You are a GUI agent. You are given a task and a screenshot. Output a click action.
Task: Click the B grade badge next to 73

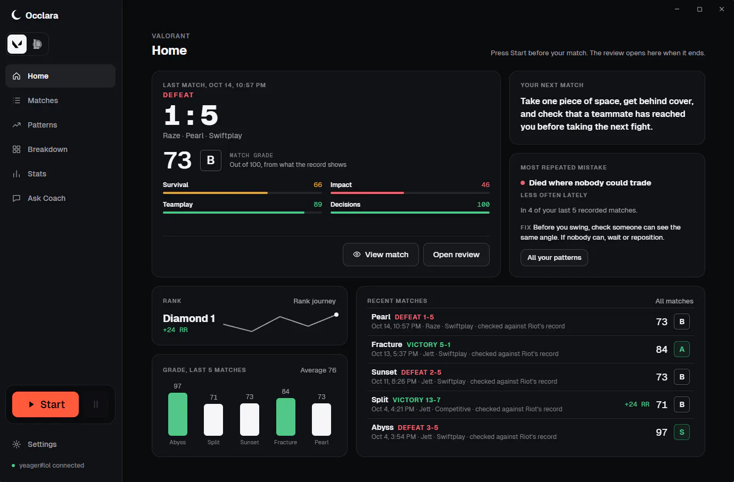tap(211, 160)
